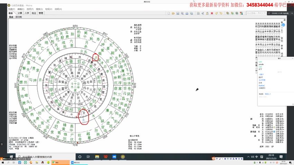294x165 pixels.
Task: Open Task View from taskbar
Action: 88,157
